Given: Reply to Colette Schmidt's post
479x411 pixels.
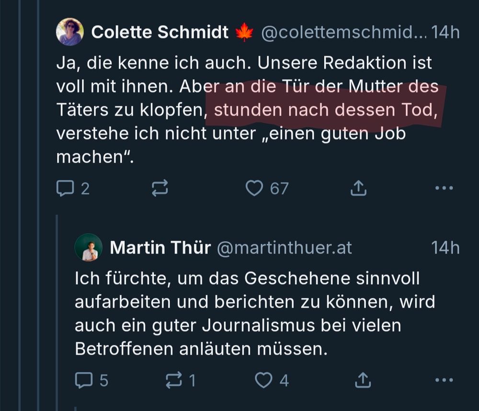Looking at the screenshot, I should pos(64,188).
